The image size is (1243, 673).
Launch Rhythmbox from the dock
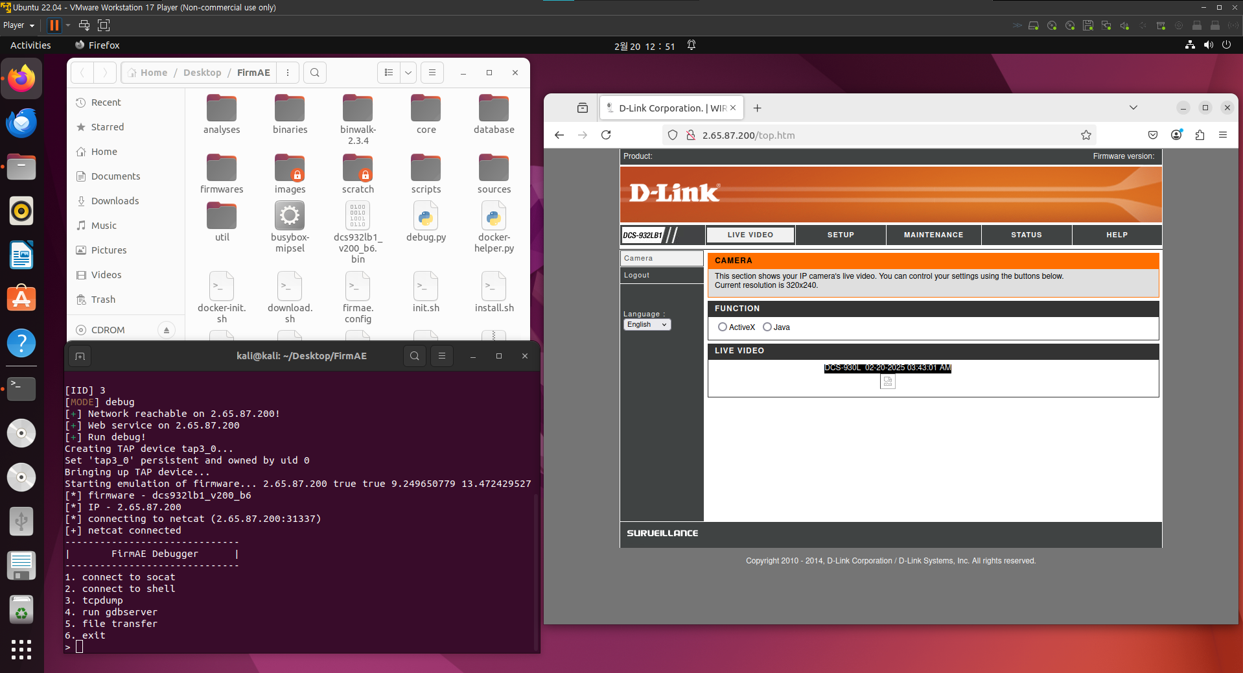21,211
